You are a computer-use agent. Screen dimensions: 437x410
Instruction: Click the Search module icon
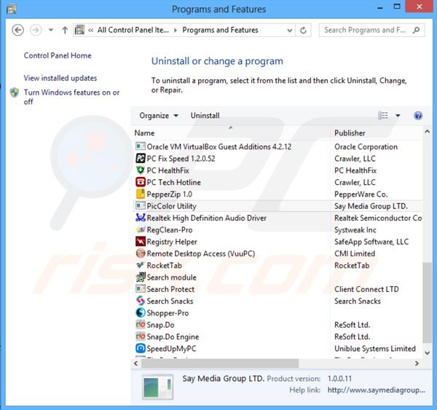click(x=141, y=277)
